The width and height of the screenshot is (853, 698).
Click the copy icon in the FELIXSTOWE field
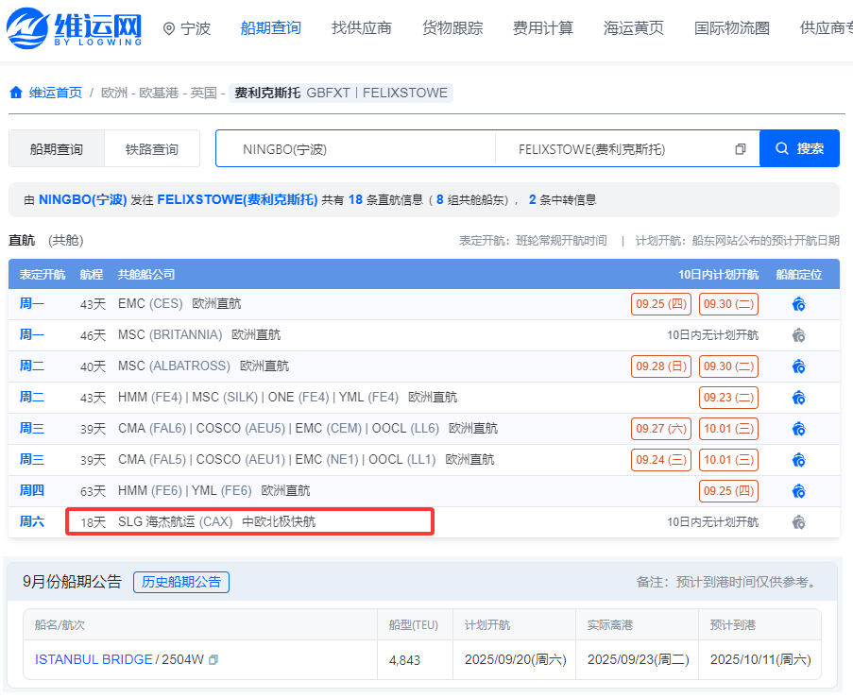[741, 149]
